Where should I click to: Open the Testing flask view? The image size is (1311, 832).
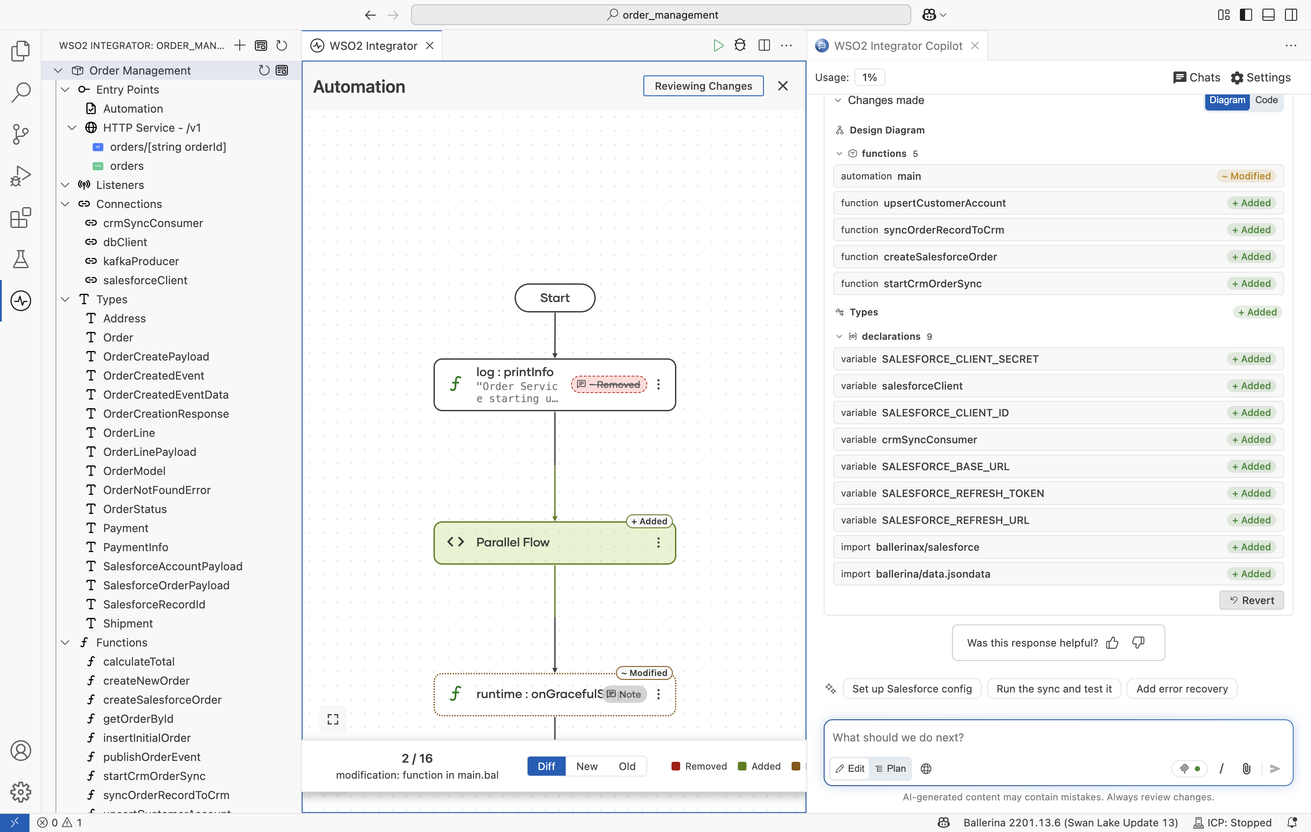click(21, 259)
